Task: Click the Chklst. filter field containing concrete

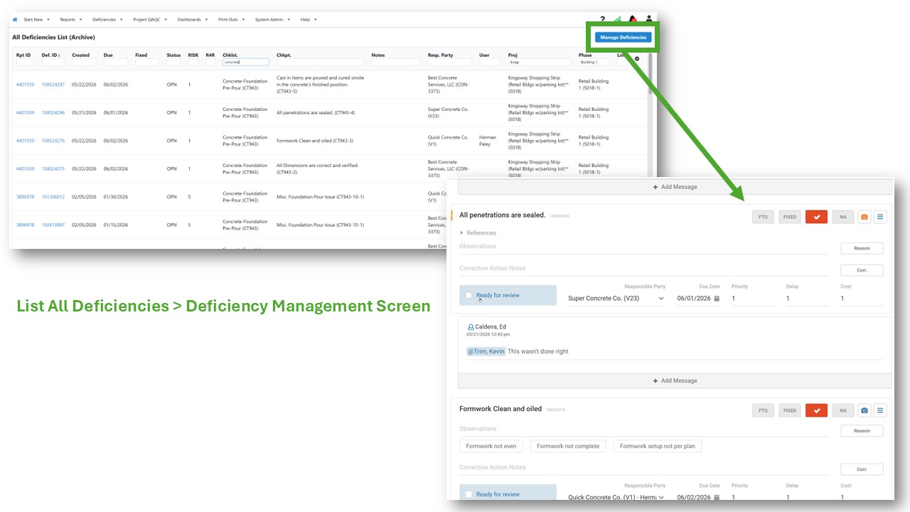Action: [245, 63]
